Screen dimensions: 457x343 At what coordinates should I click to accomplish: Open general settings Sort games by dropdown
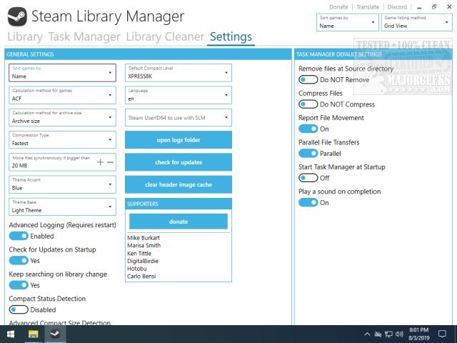62,73
